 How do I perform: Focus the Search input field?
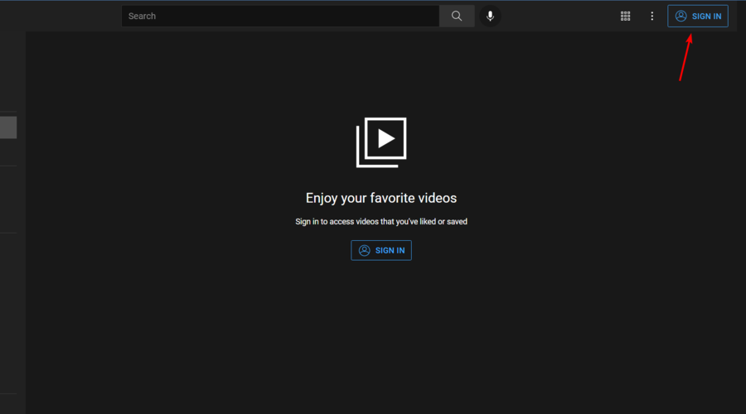(x=280, y=17)
